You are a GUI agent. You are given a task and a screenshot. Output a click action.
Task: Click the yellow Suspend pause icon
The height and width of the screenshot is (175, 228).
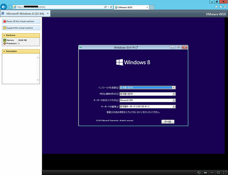click(4, 28)
